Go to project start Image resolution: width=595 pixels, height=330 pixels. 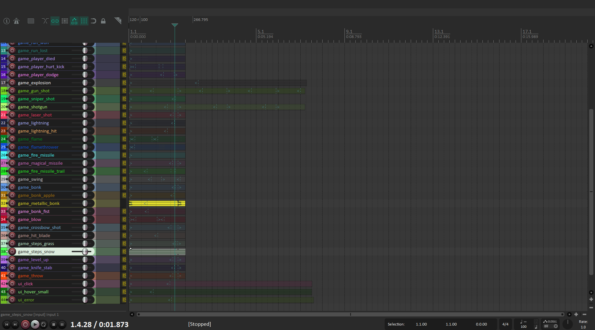tap(6, 325)
